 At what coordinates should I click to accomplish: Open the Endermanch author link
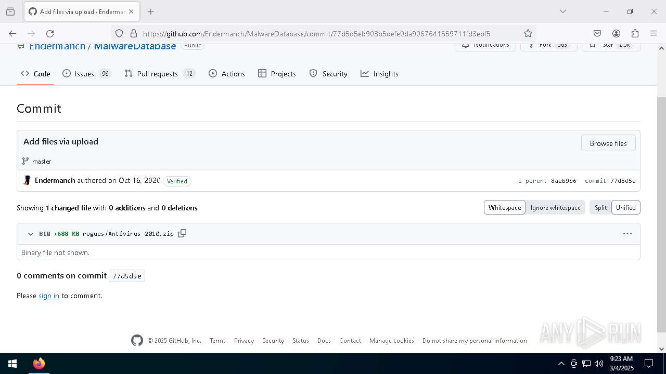(x=55, y=181)
